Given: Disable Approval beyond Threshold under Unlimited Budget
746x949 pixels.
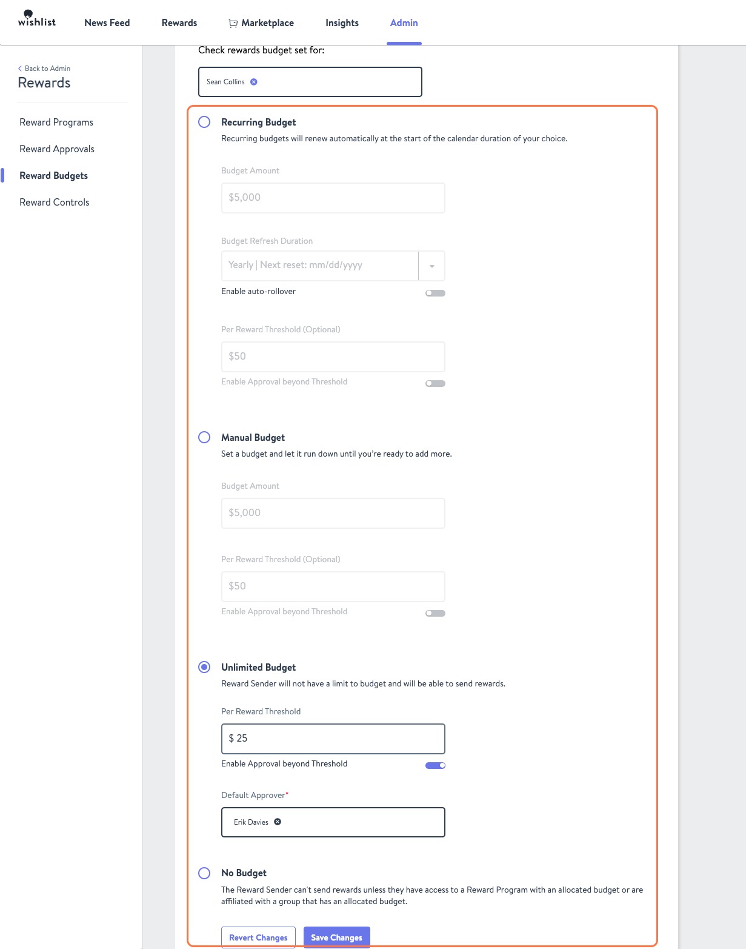Looking at the screenshot, I should pos(435,765).
